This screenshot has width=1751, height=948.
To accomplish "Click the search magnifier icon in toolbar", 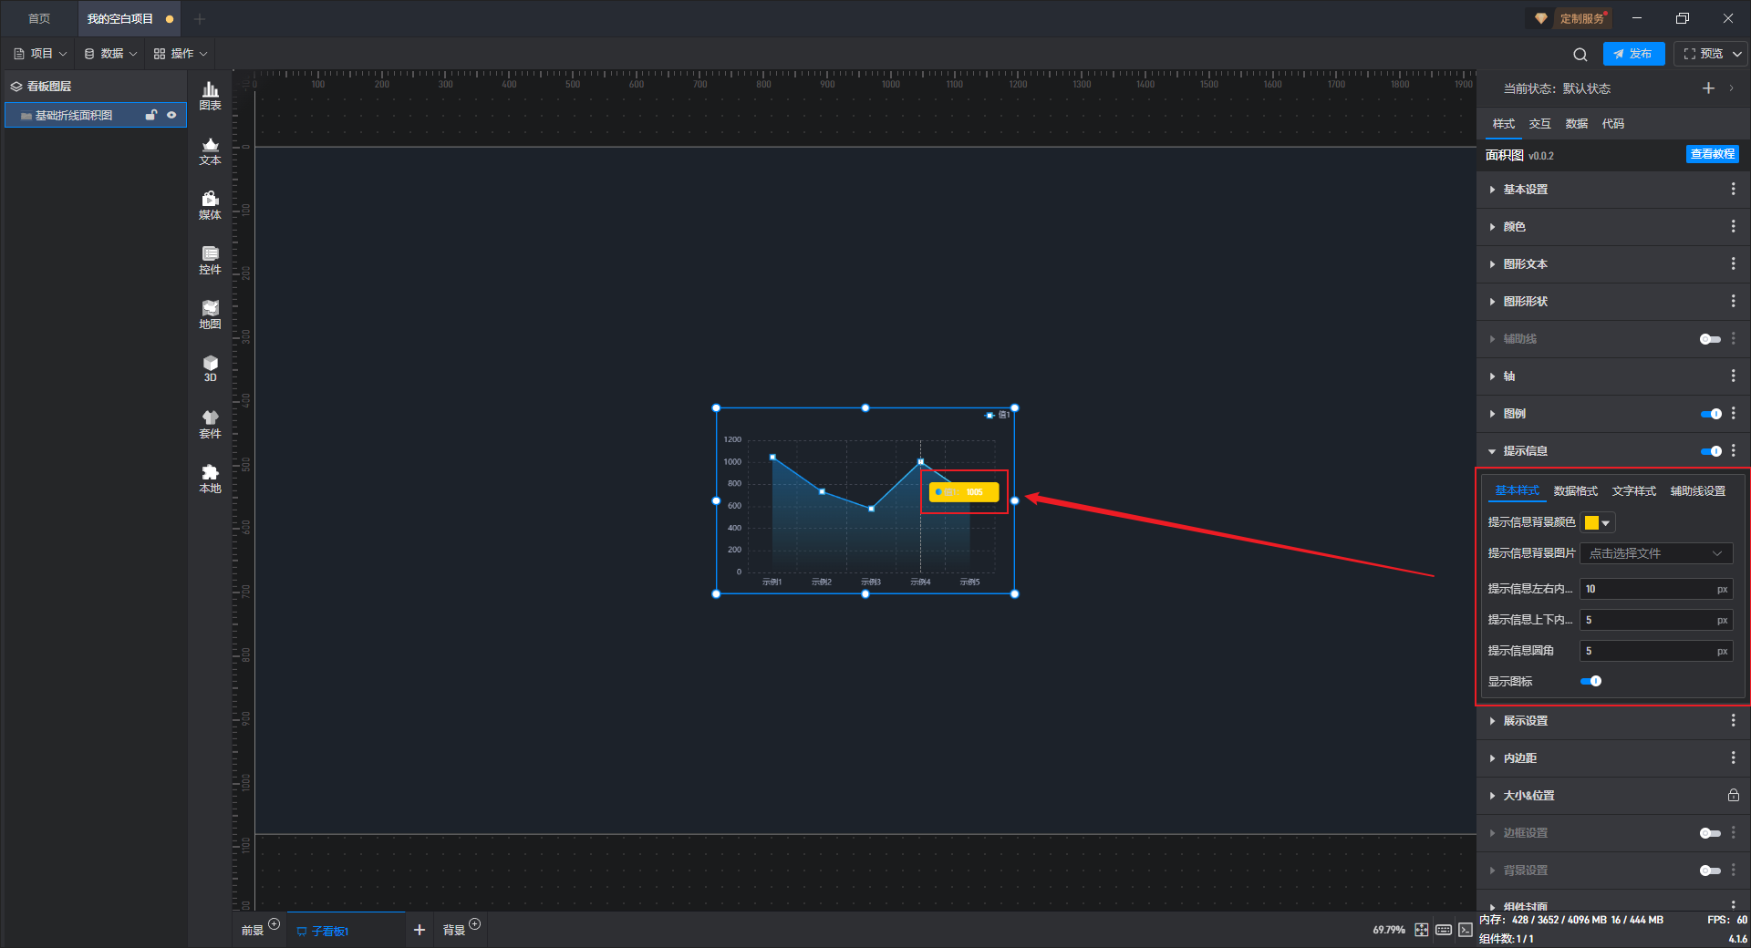I will (1580, 55).
